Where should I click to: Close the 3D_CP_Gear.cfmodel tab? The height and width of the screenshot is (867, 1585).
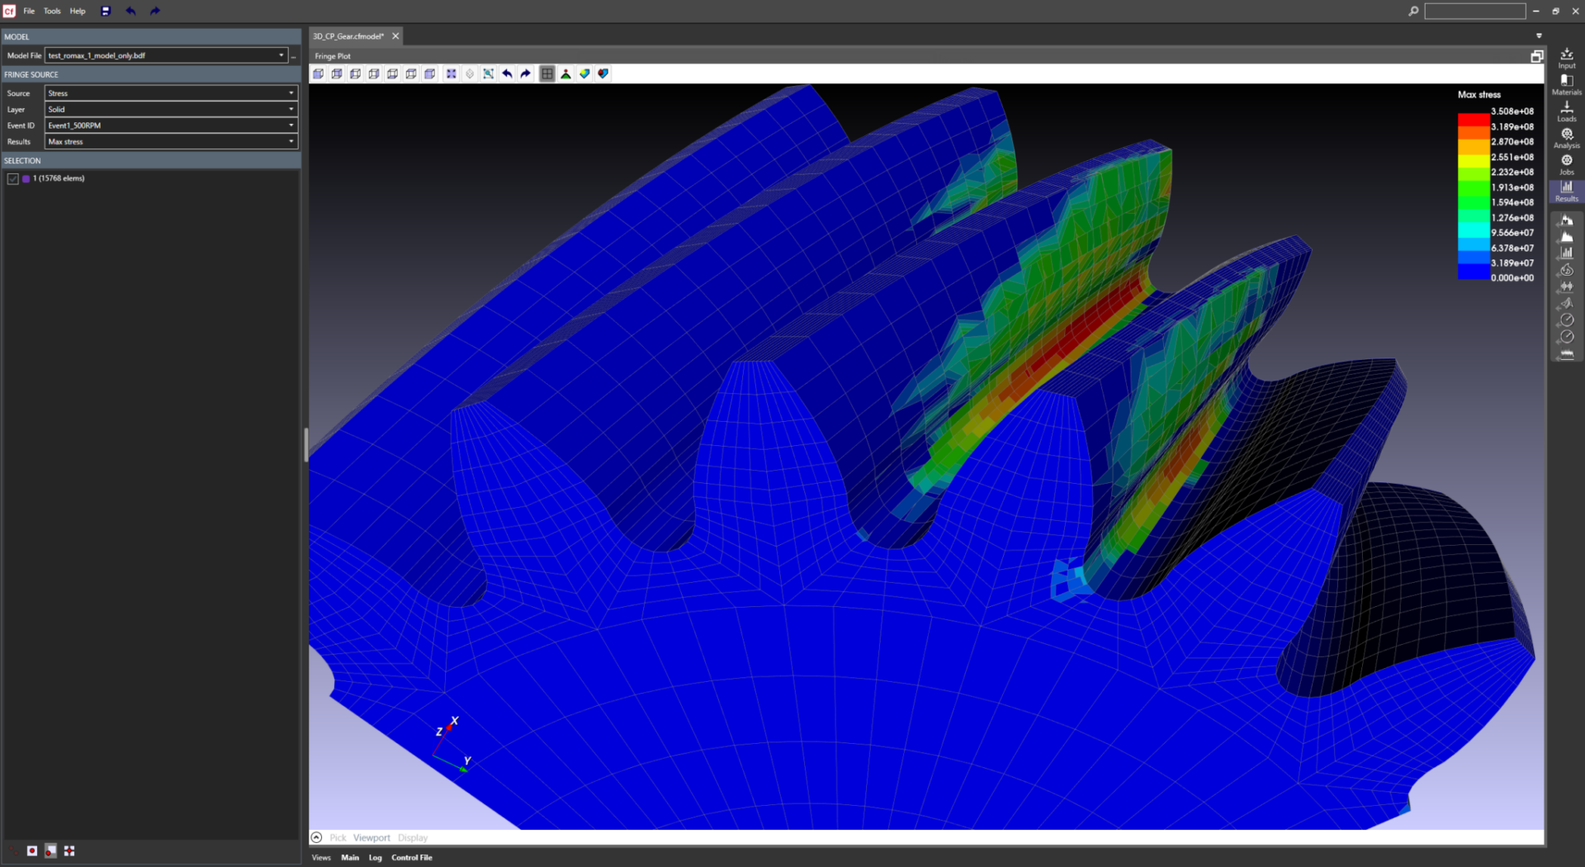395,36
